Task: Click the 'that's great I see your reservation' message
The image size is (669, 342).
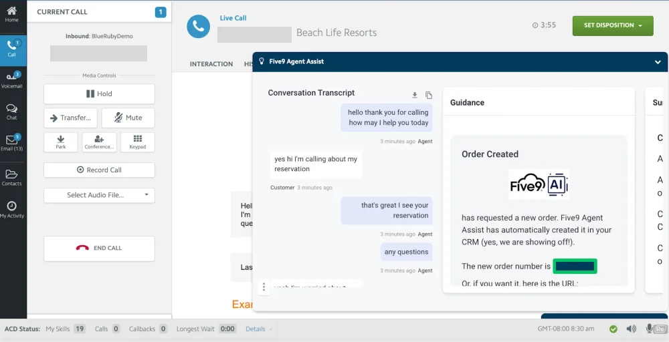Action: point(387,210)
